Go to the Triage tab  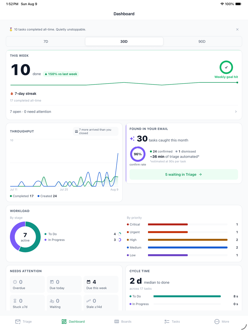point(23,322)
